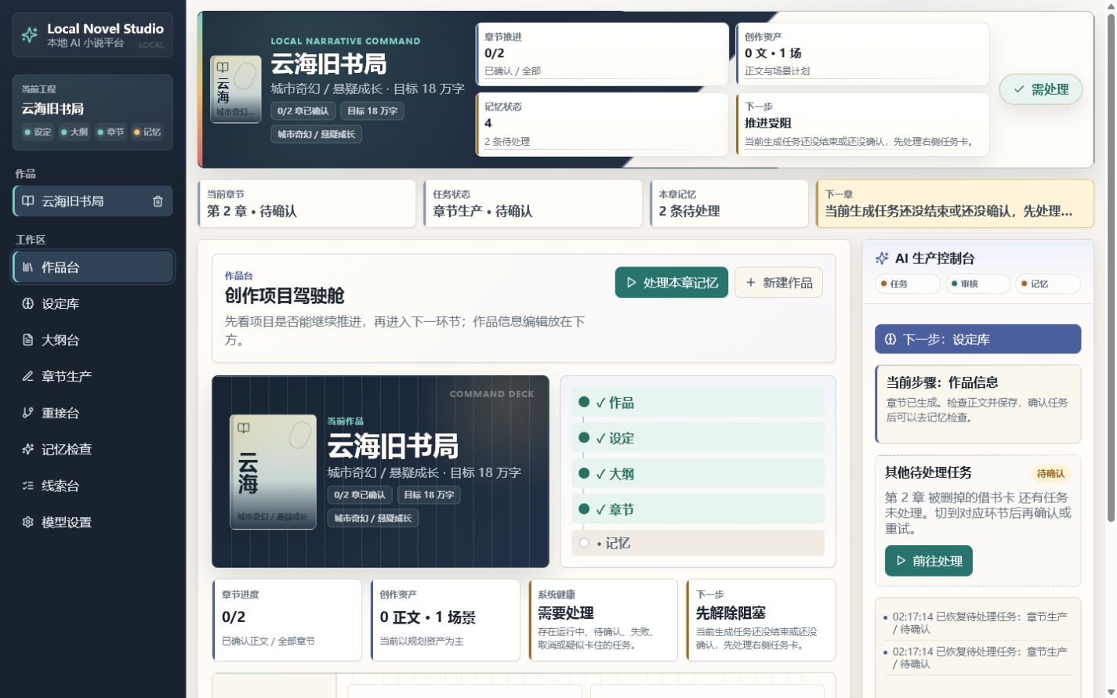Click ✓ 作品 checklist step
The image size is (1117, 698).
698,403
